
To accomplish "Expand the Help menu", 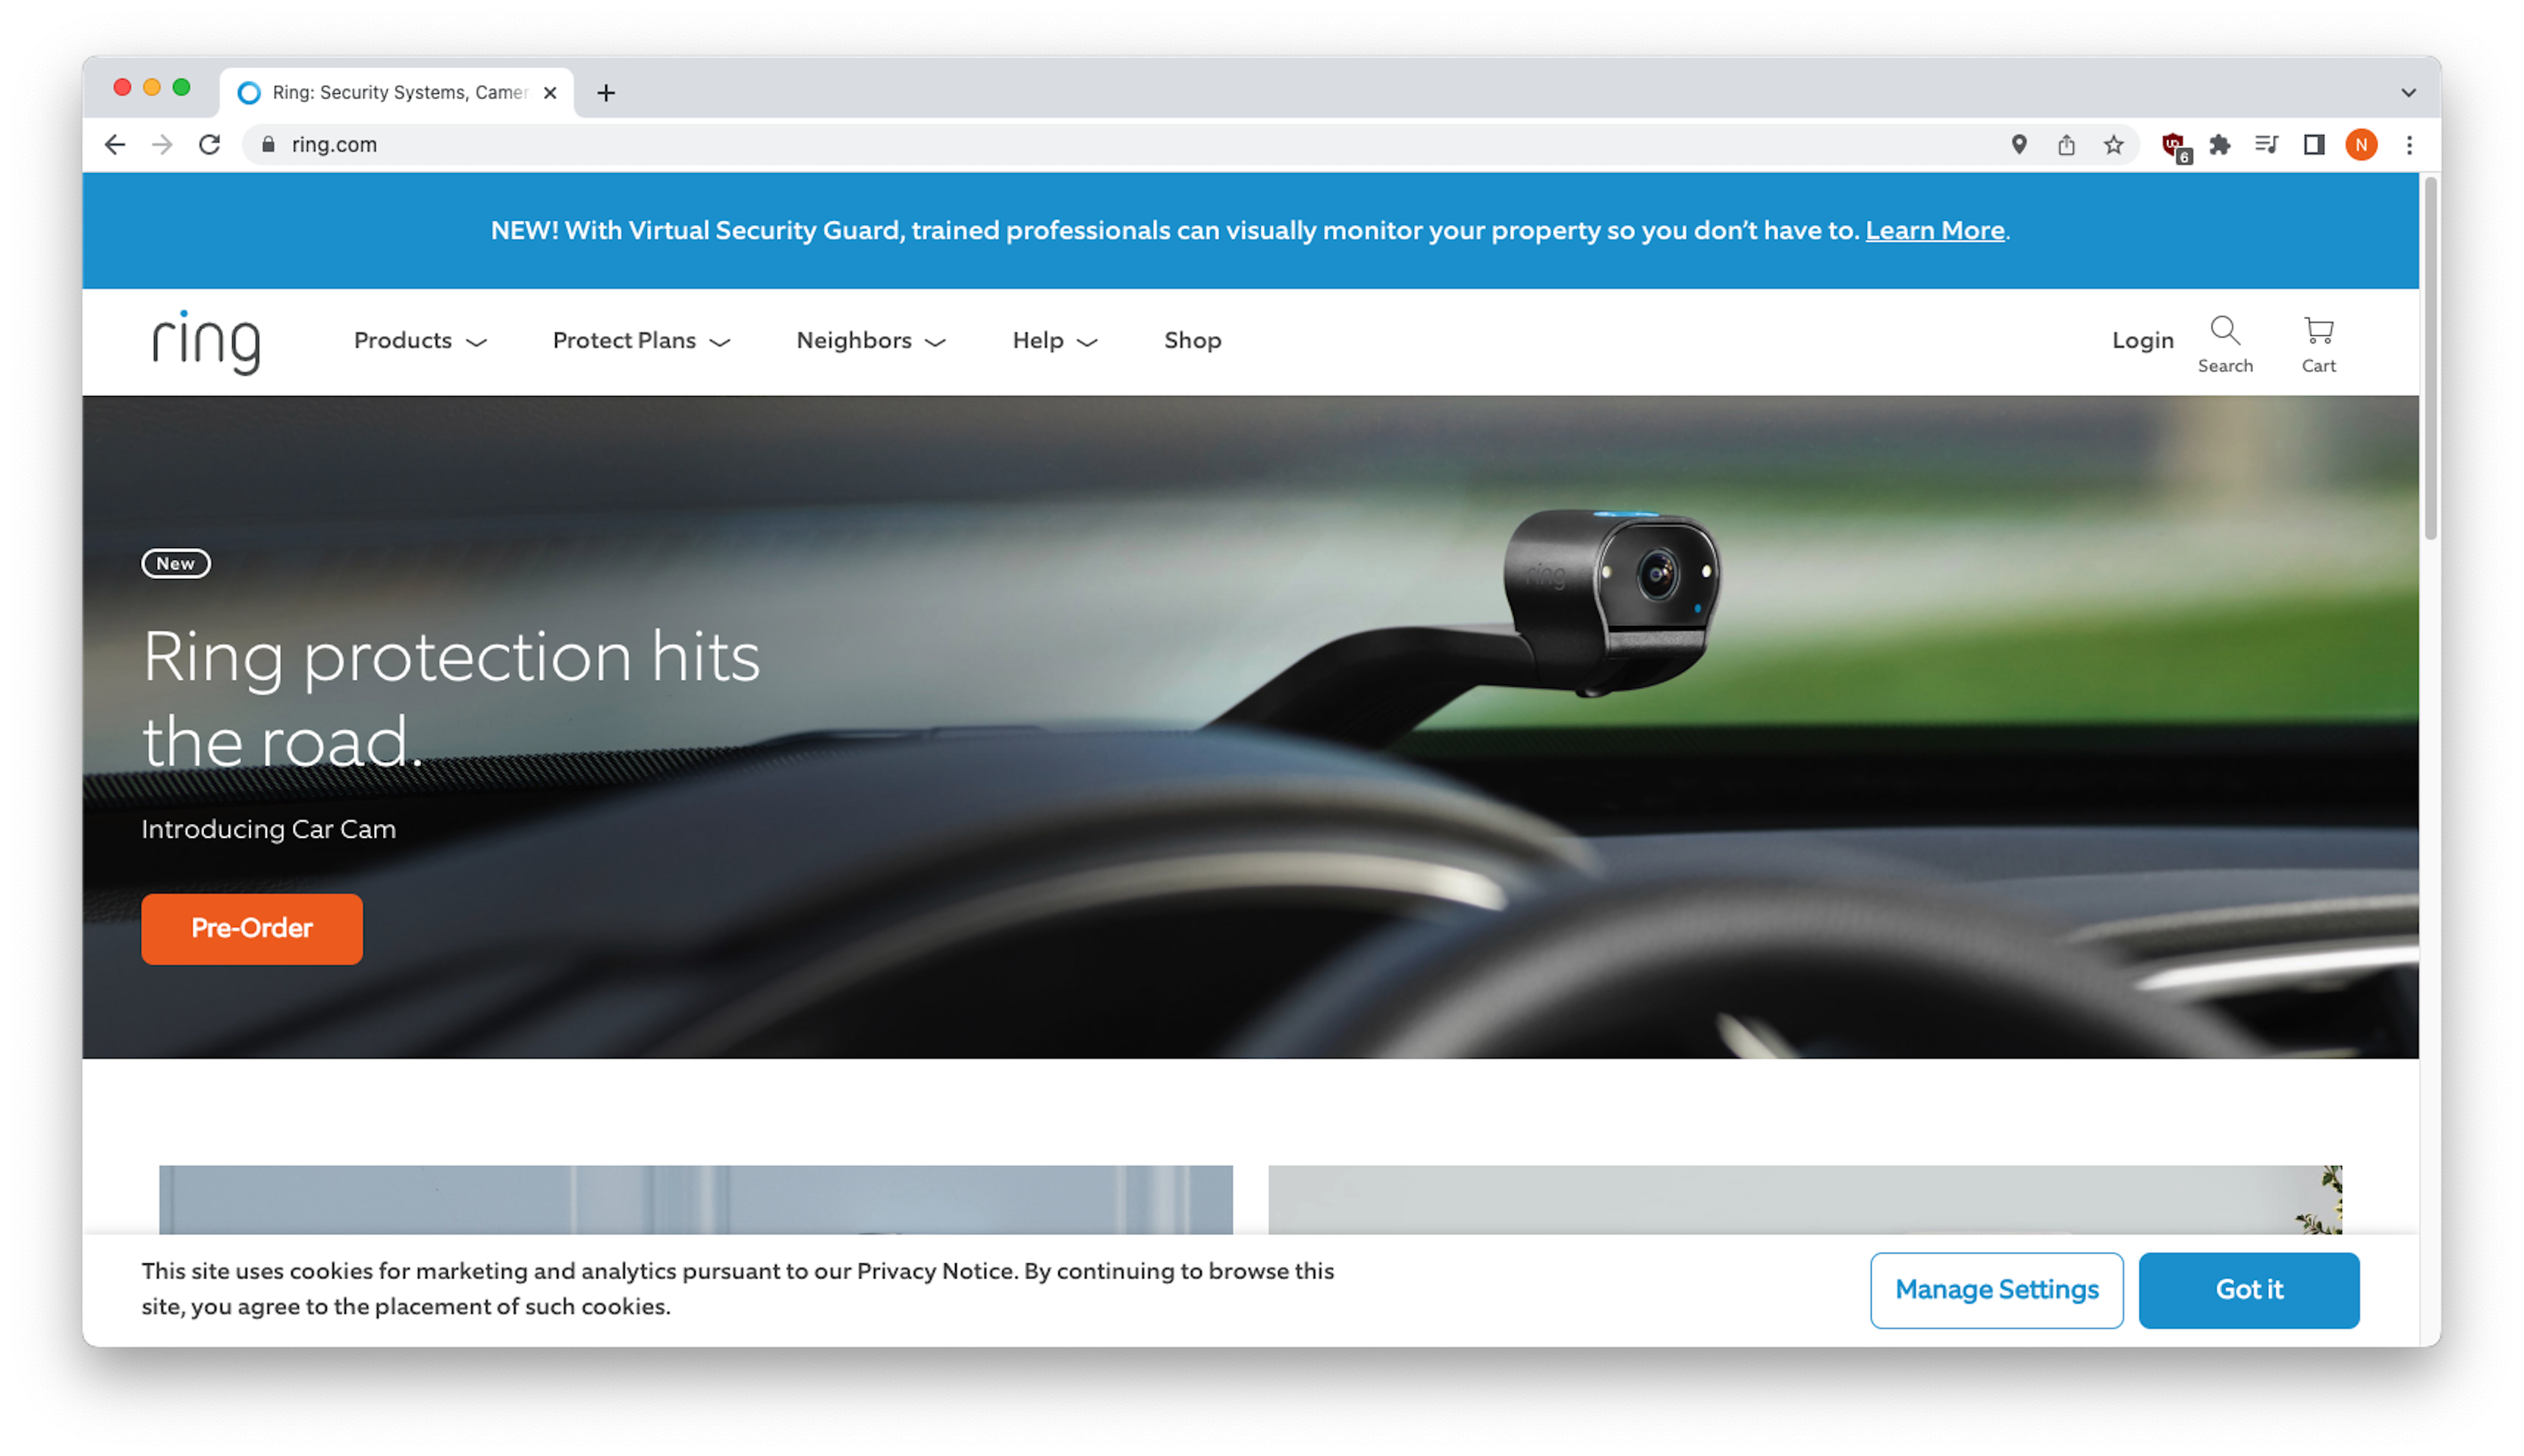I will pyautogui.click(x=1055, y=341).
